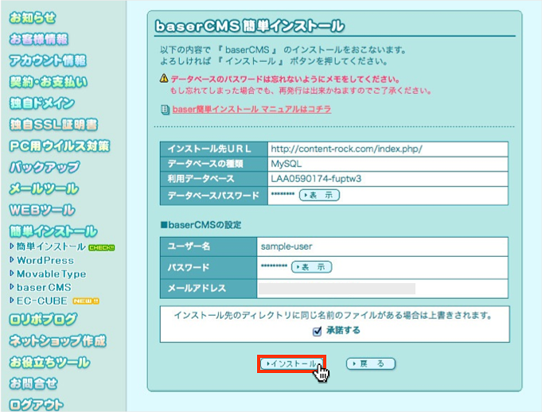Open ネットショップ作成 menu
Image resolution: width=542 pixels, height=412 pixels.
(58, 341)
